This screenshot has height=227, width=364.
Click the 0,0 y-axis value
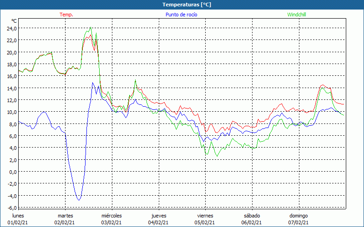(x=13, y=172)
